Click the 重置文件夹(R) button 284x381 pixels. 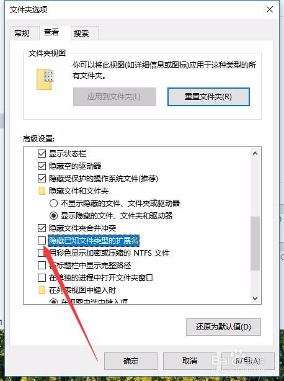208,97
